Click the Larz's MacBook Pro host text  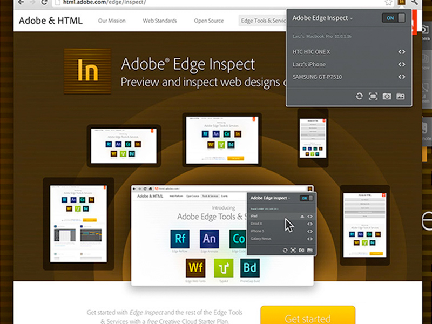[321, 36]
